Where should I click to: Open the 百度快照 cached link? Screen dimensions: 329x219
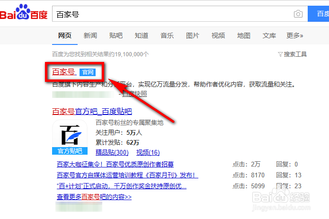(134, 94)
